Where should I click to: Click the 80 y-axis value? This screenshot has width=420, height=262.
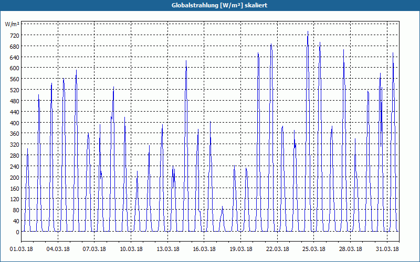click(x=16, y=210)
